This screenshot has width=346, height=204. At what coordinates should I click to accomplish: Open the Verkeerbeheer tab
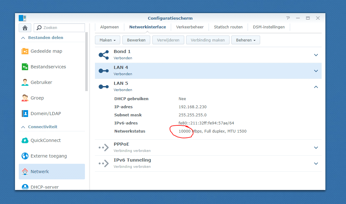[190, 27]
